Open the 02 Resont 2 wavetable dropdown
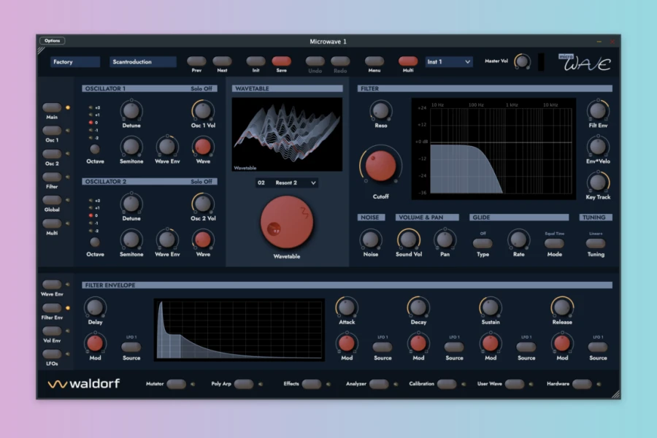The height and width of the screenshot is (438, 657). pyautogui.click(x=287, y=182)
